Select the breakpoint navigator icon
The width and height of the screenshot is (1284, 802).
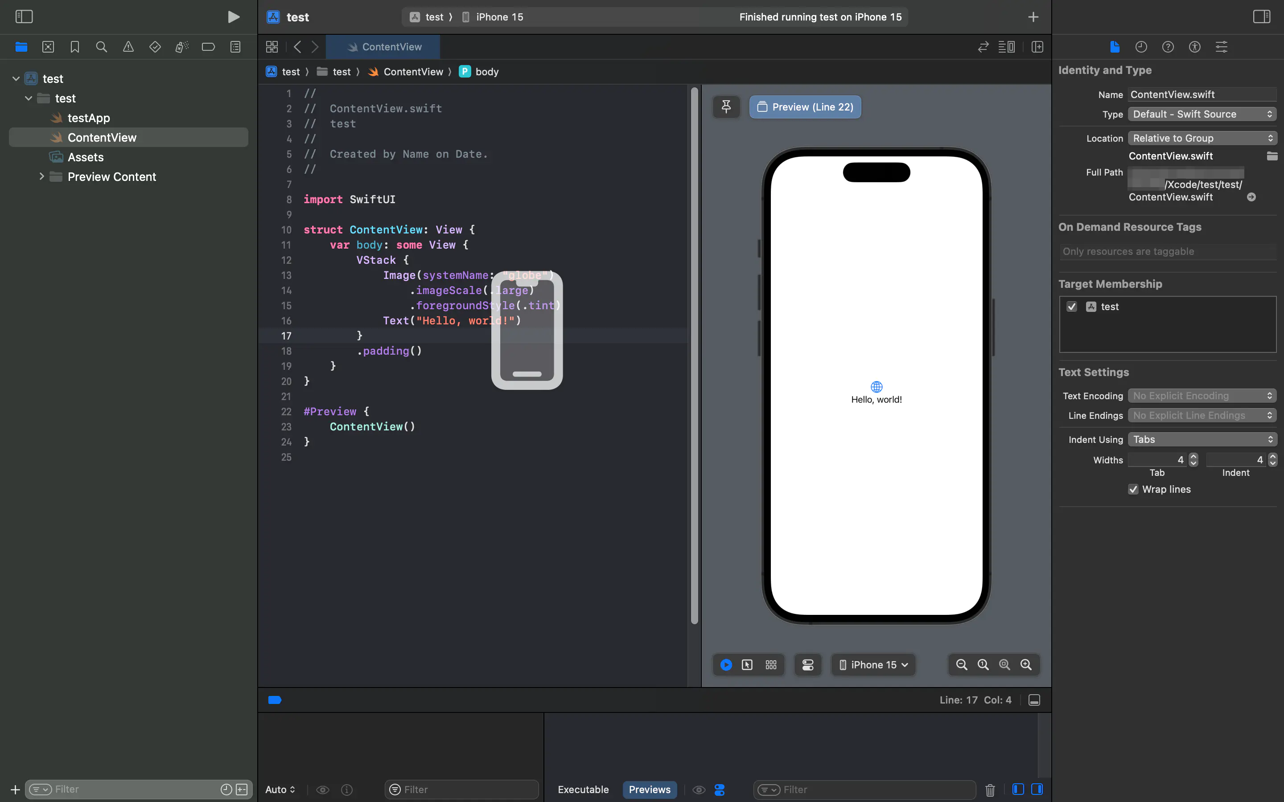click(x=208, y=46)
